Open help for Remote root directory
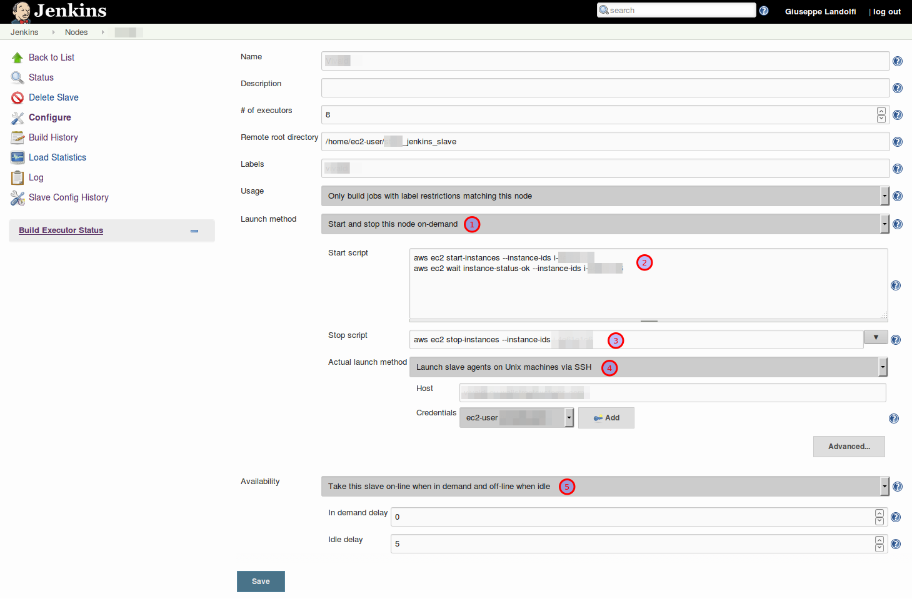 click(898, 142)
